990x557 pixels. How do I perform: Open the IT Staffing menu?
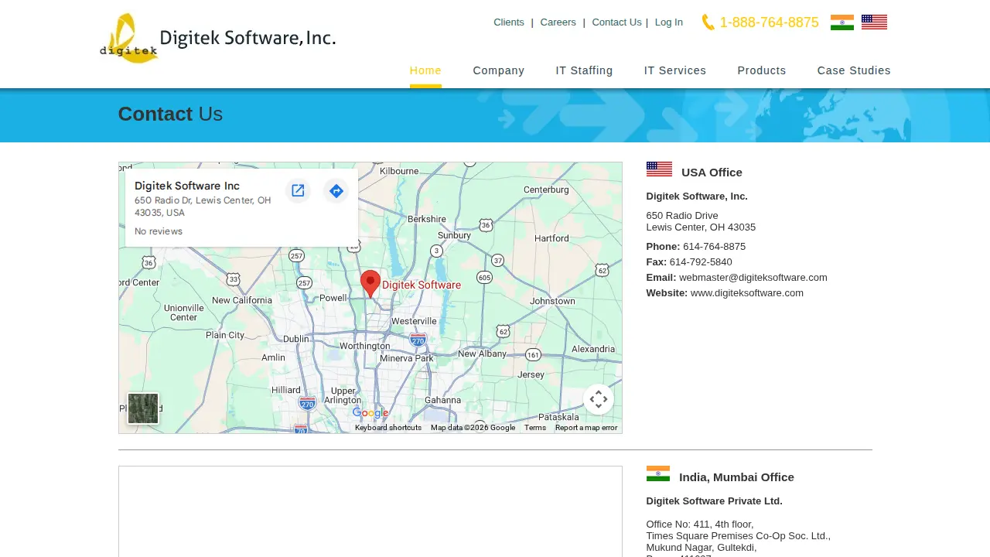pos(584,70)
